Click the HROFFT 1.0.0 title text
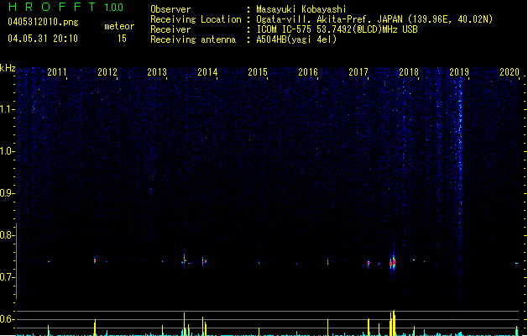Image resolution: width=528 pixels, height=336 pixels. (66, 7)
